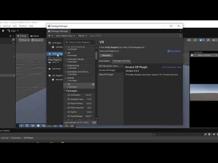Select the 2D PSD Importer package
Image resolution: width=218 pixels, height=163 pixels.
click(x=79, y=108)
